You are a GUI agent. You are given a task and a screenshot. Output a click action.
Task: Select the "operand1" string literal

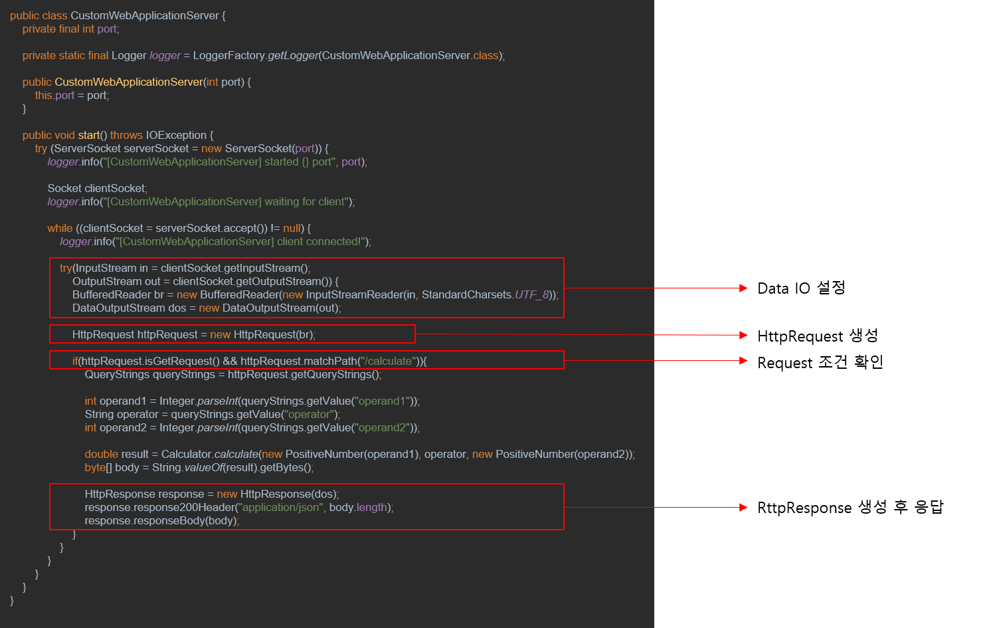381,401
